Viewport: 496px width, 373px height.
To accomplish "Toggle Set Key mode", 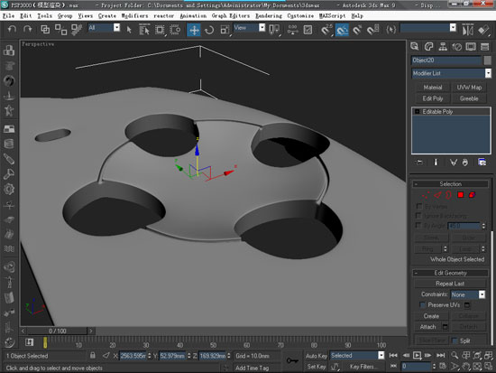I will click(317, 367).
